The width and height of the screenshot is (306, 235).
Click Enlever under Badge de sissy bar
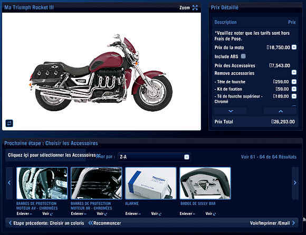[x=187, y=214]
